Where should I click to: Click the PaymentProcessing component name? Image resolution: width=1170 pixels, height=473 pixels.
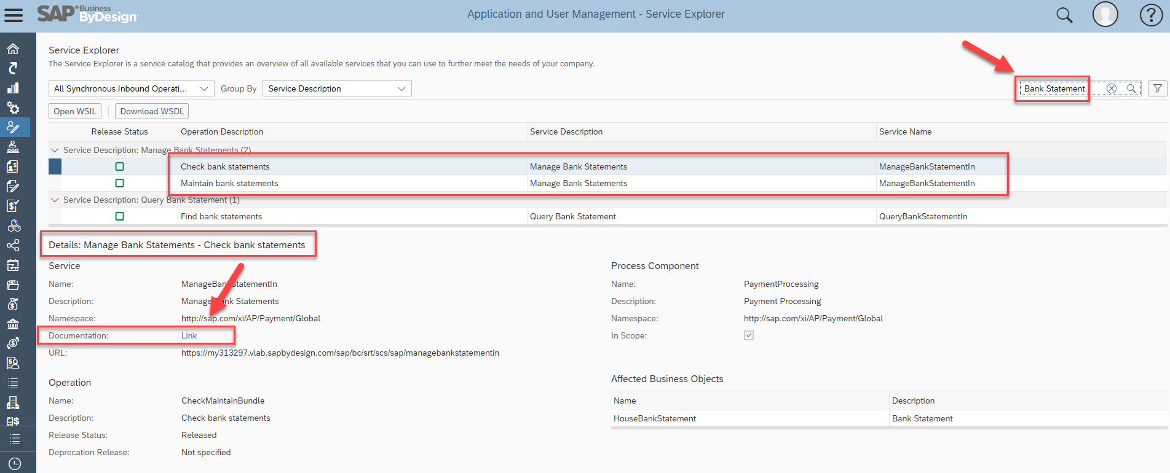pos(781,284)
